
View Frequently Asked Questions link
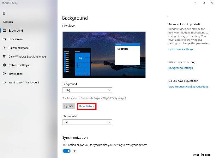coord(188,87)
